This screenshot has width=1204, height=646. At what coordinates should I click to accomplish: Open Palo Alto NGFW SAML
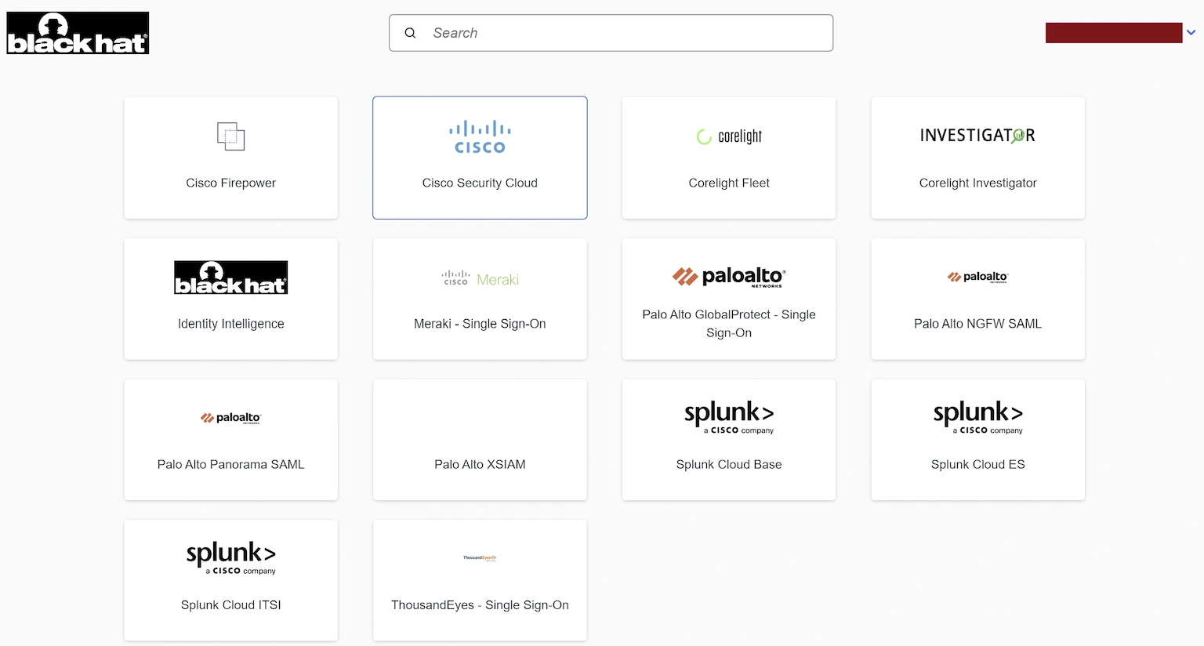[977, 299]
